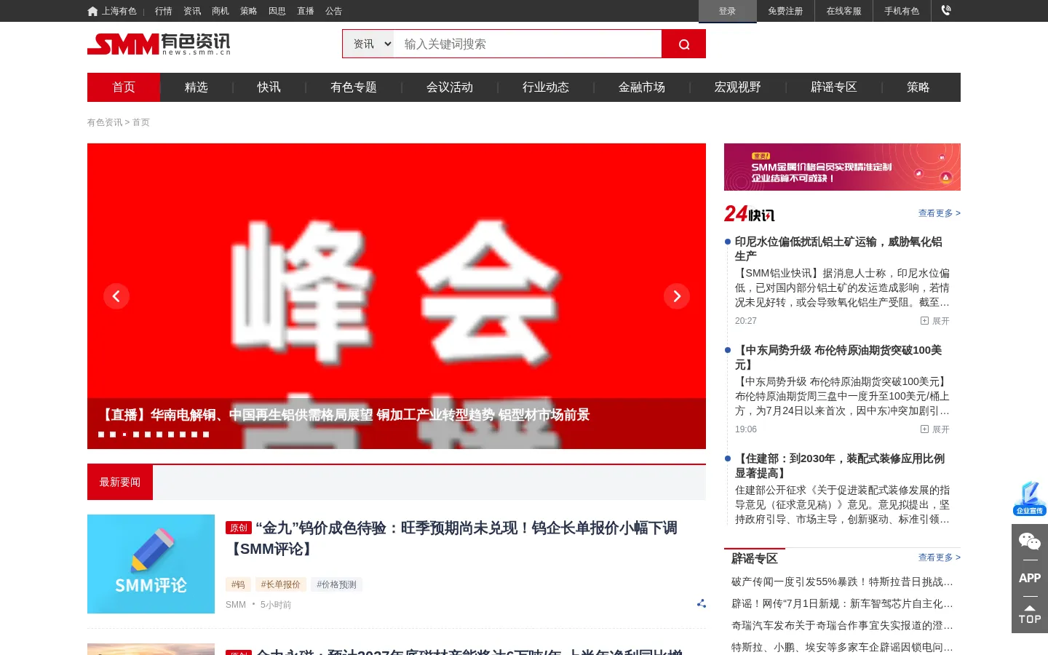This screenshot has height=655, width=1048.
Task: Expand the 中东局势升级 news item with 展开
Action: pyautogui.click(x=935, y=429)
